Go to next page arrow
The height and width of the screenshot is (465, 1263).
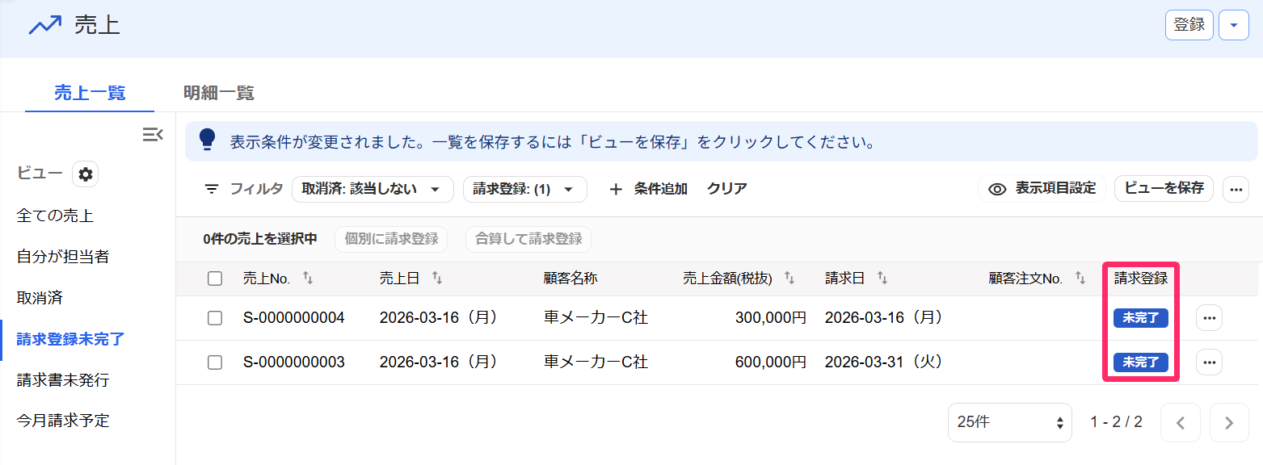(1229, 423)
